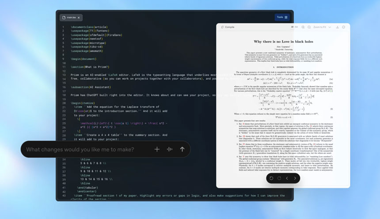The width and height of the screenshot is (380, 219).
Task: Click the '\subsection{AI Assistant}' line
Action: tap(91, 87)
